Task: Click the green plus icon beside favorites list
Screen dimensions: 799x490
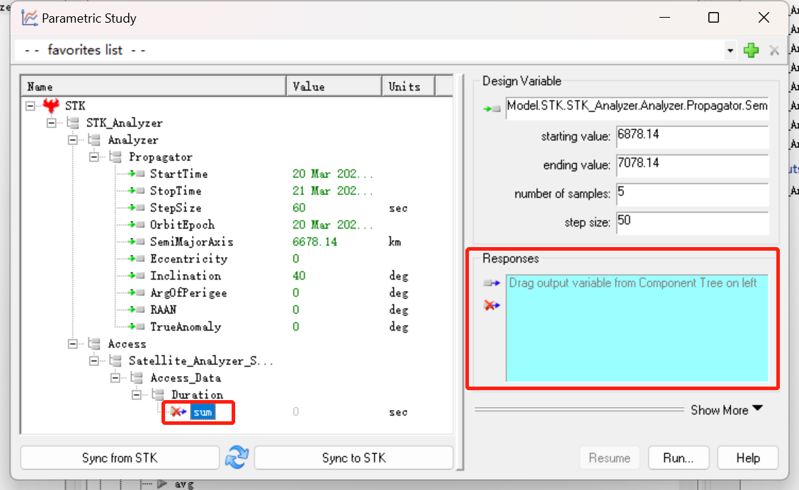Action: point(751,50)
